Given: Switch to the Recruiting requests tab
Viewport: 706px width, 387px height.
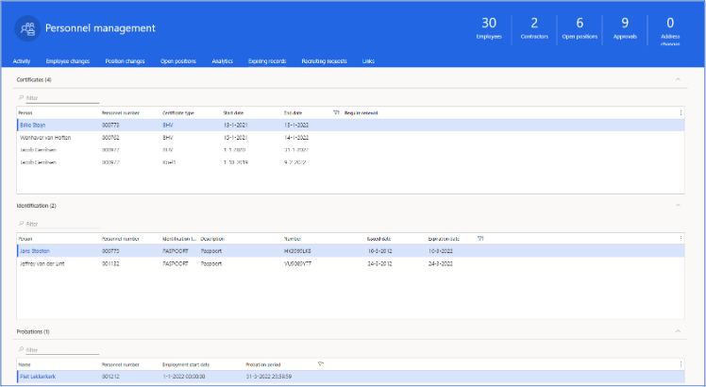Looking at the screenshot, I should click(324, 61).
